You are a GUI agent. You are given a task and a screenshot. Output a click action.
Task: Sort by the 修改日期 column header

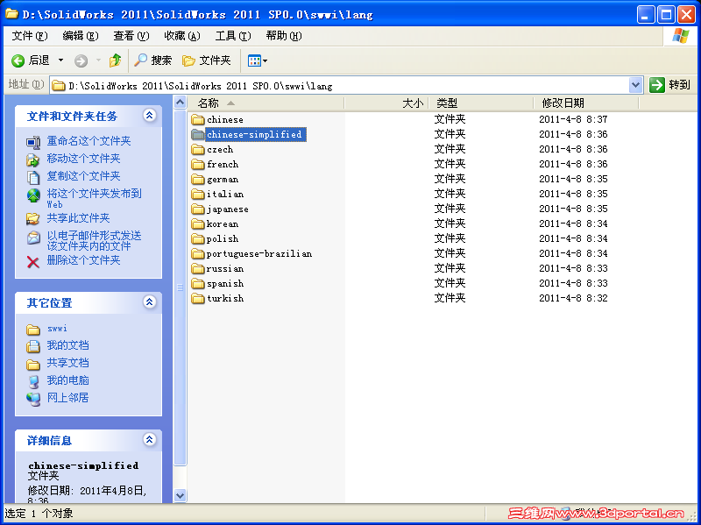click(x=586, y=103)
